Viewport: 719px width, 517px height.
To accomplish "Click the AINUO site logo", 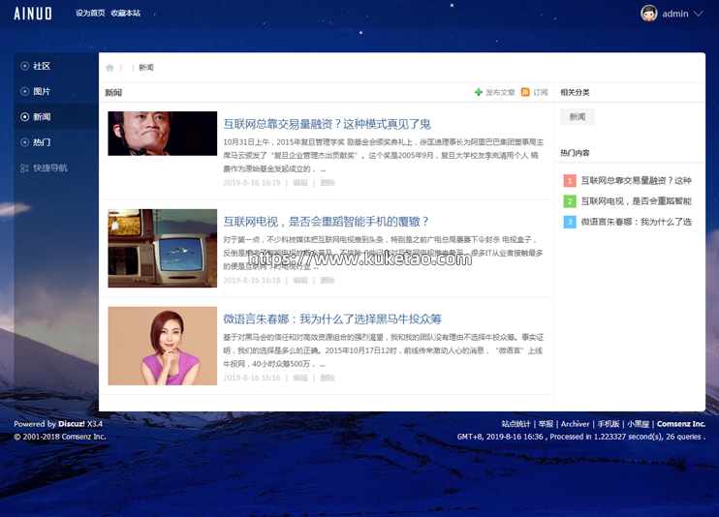I will coord(33,14).
